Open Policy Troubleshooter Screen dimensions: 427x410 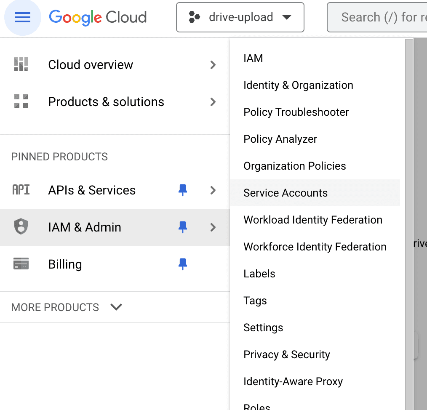pyautogui.click(x=315, y=112)
